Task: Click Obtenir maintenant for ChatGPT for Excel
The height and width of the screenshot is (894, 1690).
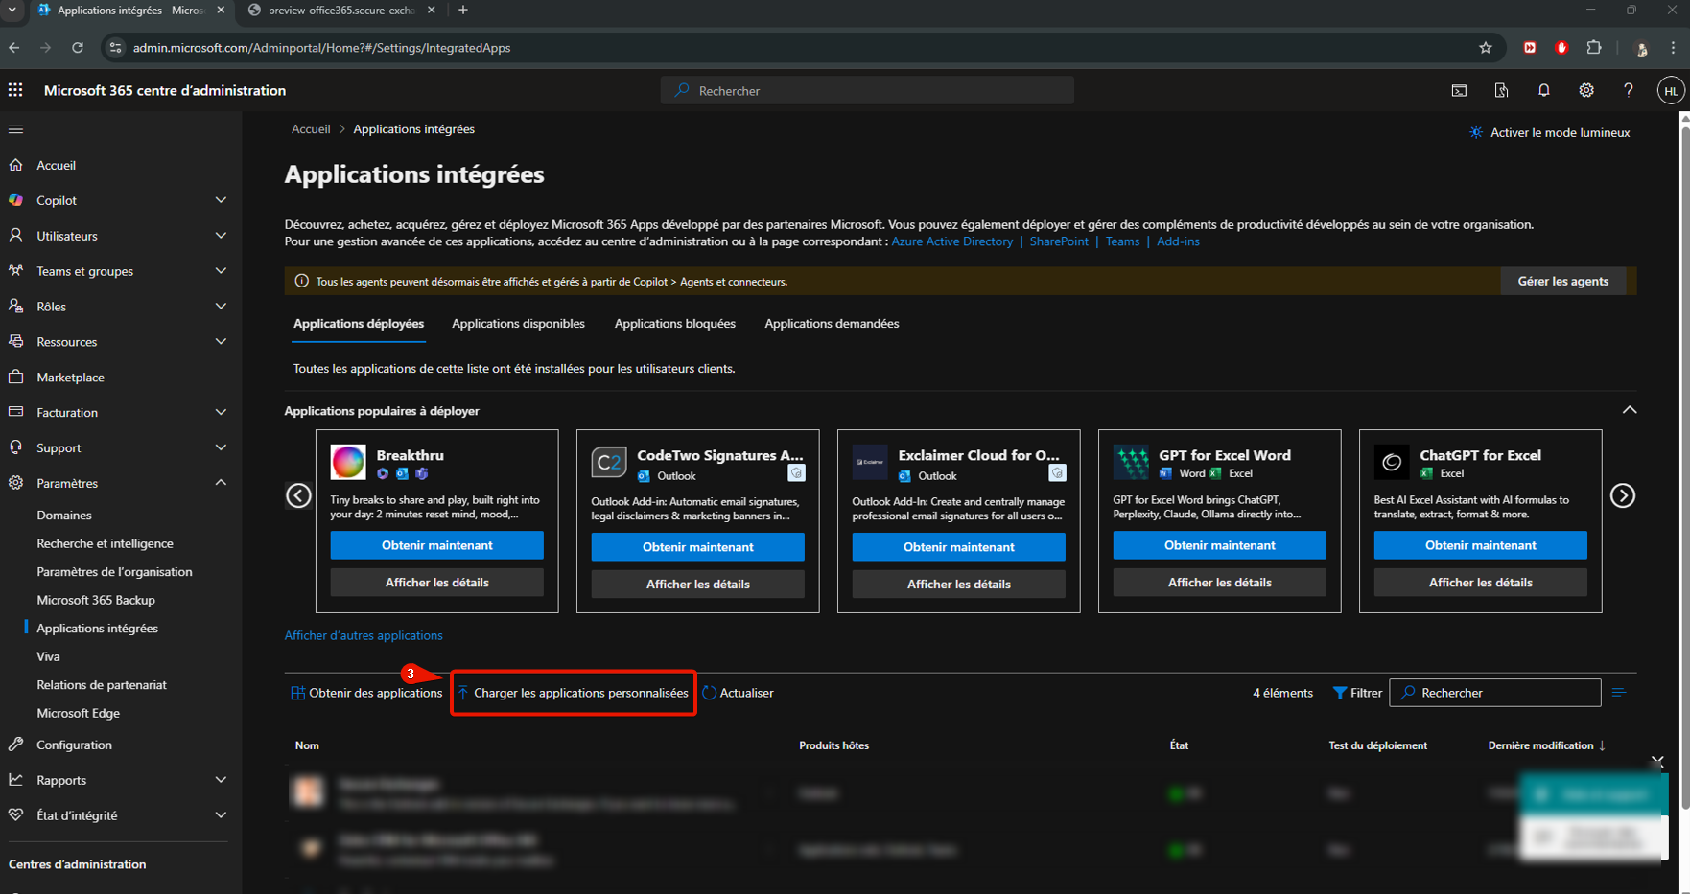Action: point(1481,545)
